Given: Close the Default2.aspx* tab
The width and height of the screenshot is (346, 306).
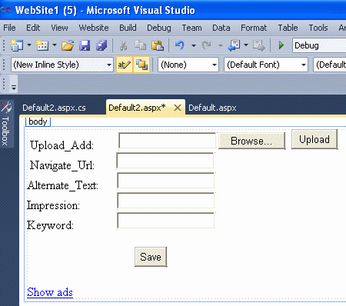Looking at the screenshot, I should click(x=178, y=108).
